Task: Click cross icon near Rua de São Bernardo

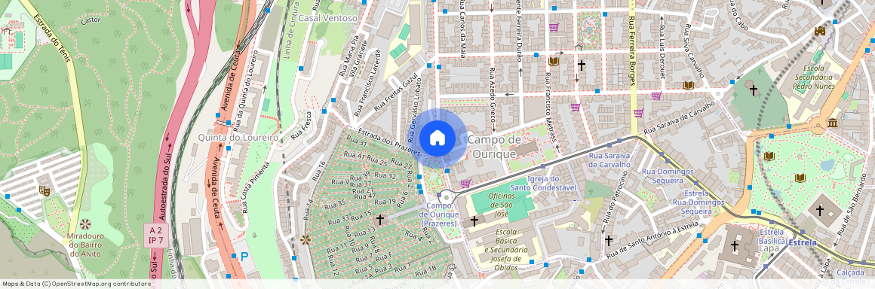Action: [820, 211]
